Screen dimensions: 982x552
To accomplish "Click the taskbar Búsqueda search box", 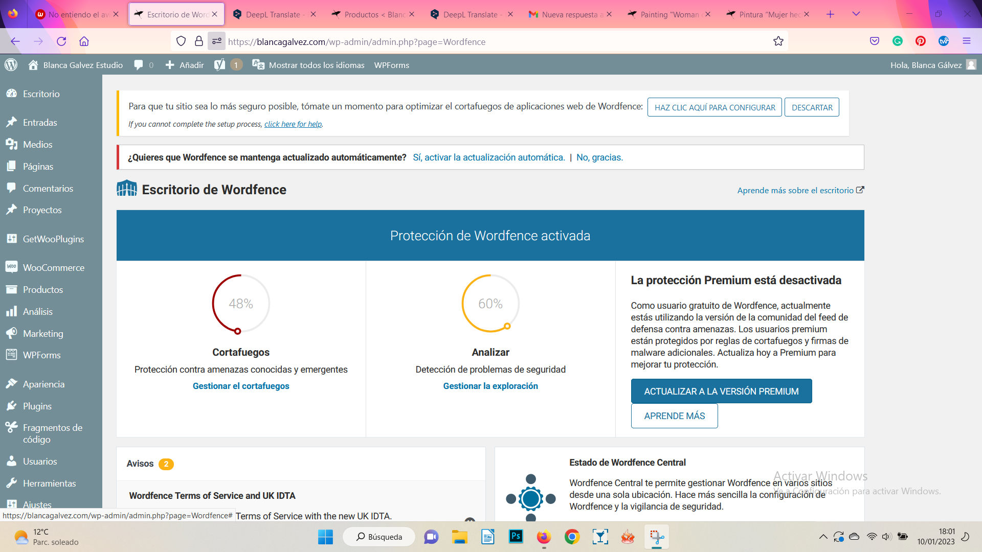I will tap(379, 537).
